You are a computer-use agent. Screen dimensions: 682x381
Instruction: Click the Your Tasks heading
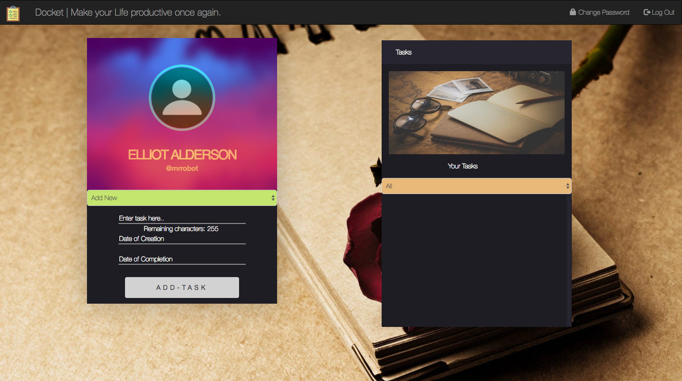pos(462,166)
